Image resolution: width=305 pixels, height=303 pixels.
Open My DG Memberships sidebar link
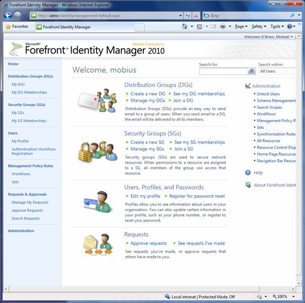29,92
